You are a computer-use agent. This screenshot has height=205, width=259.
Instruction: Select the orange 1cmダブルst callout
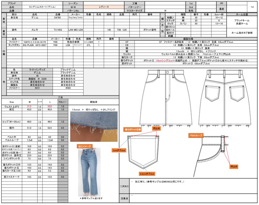pyautogui.click(x=119, y=150)
